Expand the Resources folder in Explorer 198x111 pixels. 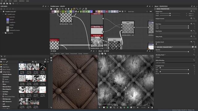tap(3, 33)
